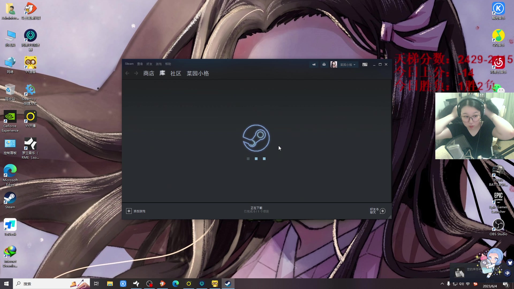
Task: Click the Steam profile avatar picture
Action: click(x=334, y=64)
